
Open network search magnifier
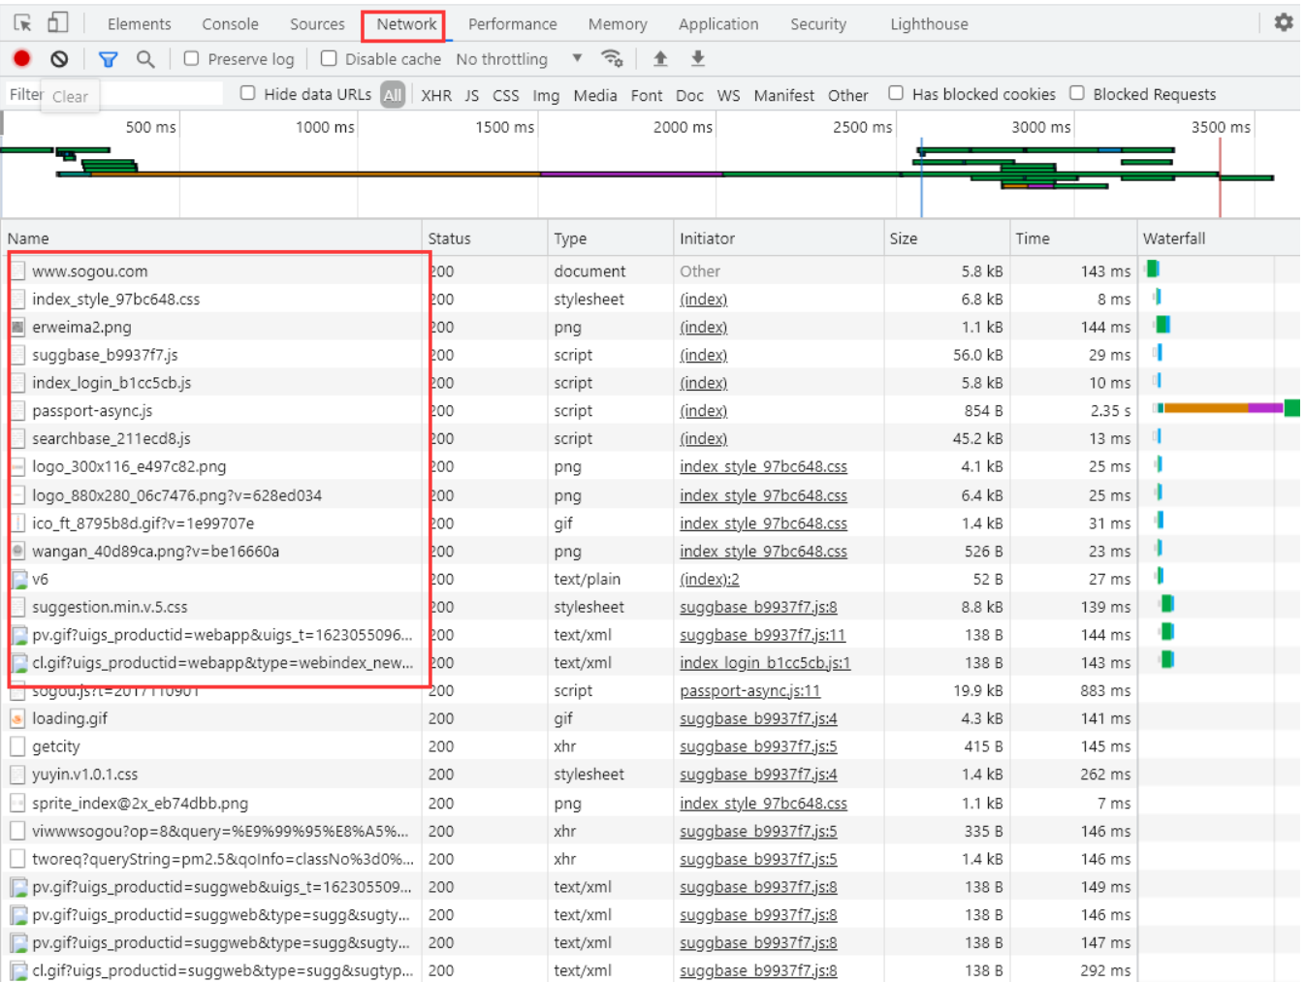(x=145, y=59)
